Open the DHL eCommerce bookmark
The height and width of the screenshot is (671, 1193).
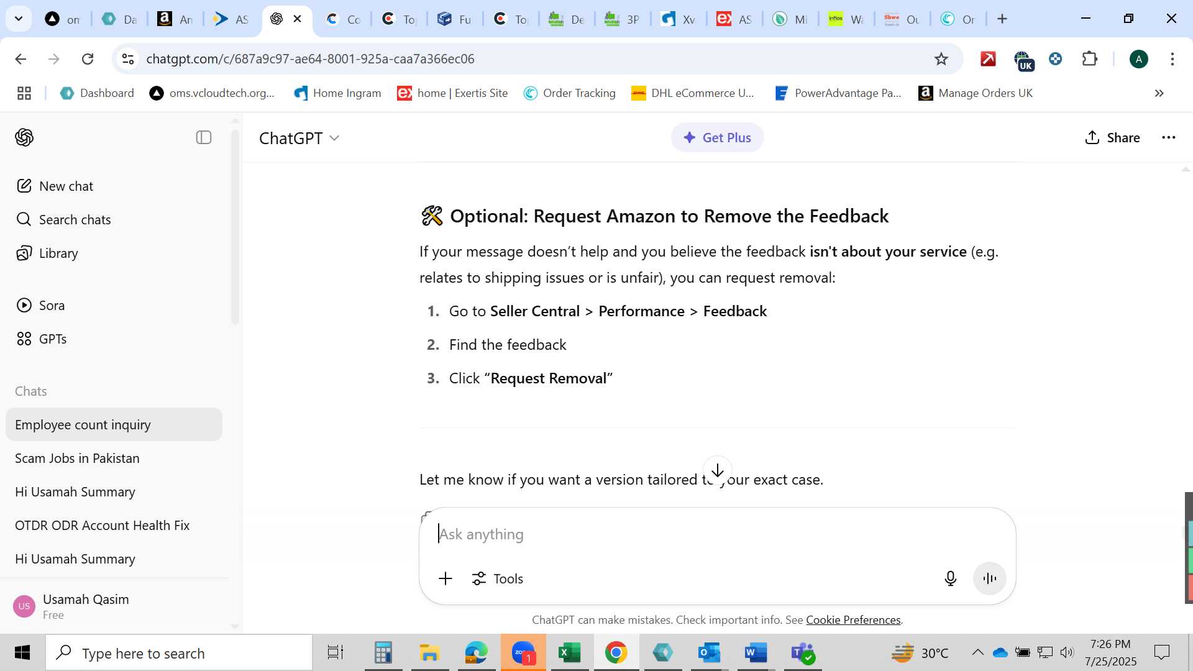point(692,93)
